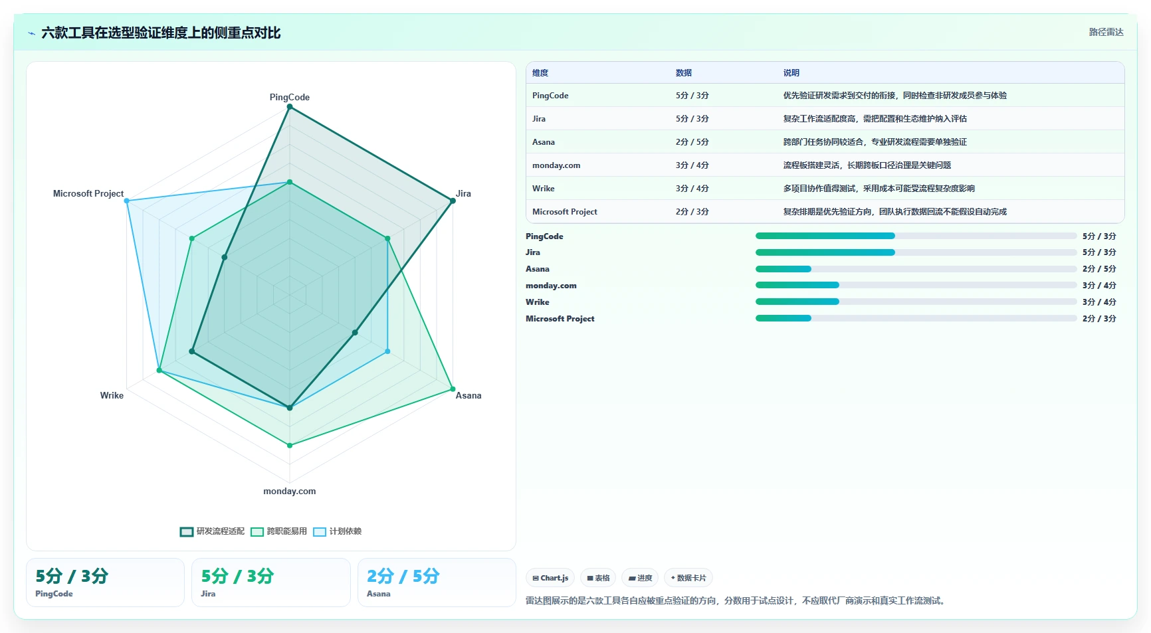Click the Wrike axis label on radar
Screen dimensions: 1151x633
[112, 395]
